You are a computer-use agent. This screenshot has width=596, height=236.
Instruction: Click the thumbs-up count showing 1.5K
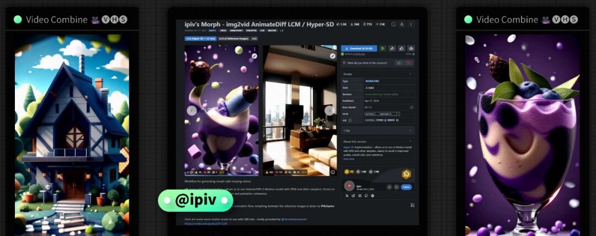[x=342, y=24]
